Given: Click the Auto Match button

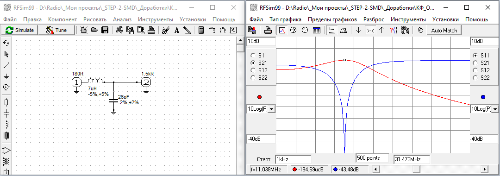Looking at the screenshot, I should click(x=444, y=30).
